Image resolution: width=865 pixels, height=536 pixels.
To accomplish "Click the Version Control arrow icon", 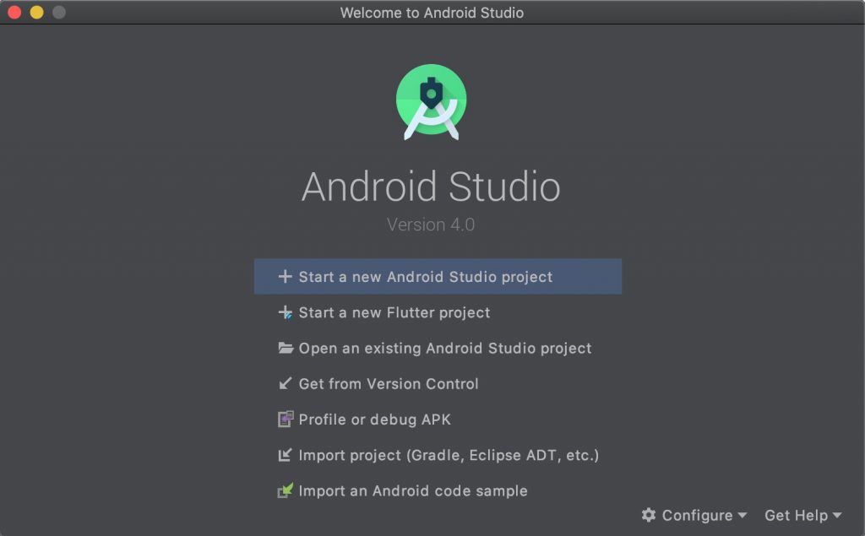I will coord(285,383).
